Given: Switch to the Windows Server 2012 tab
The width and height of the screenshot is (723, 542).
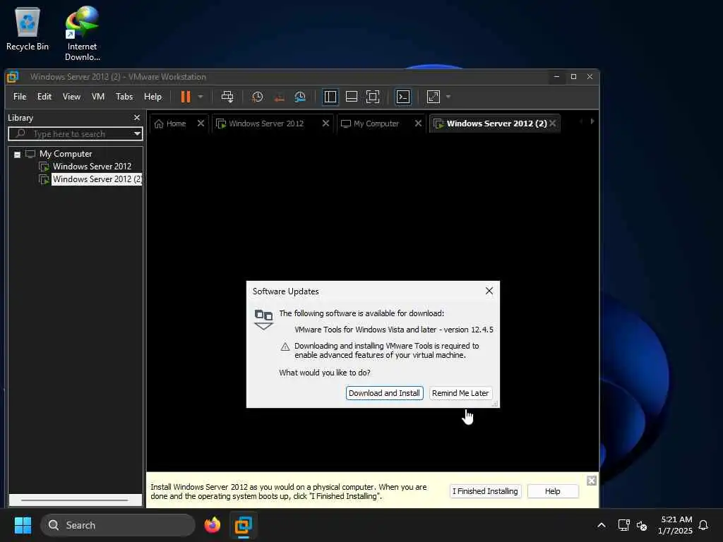Looking at the screenshot, I should tap(266, 124).
